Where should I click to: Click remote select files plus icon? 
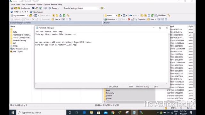159,19
